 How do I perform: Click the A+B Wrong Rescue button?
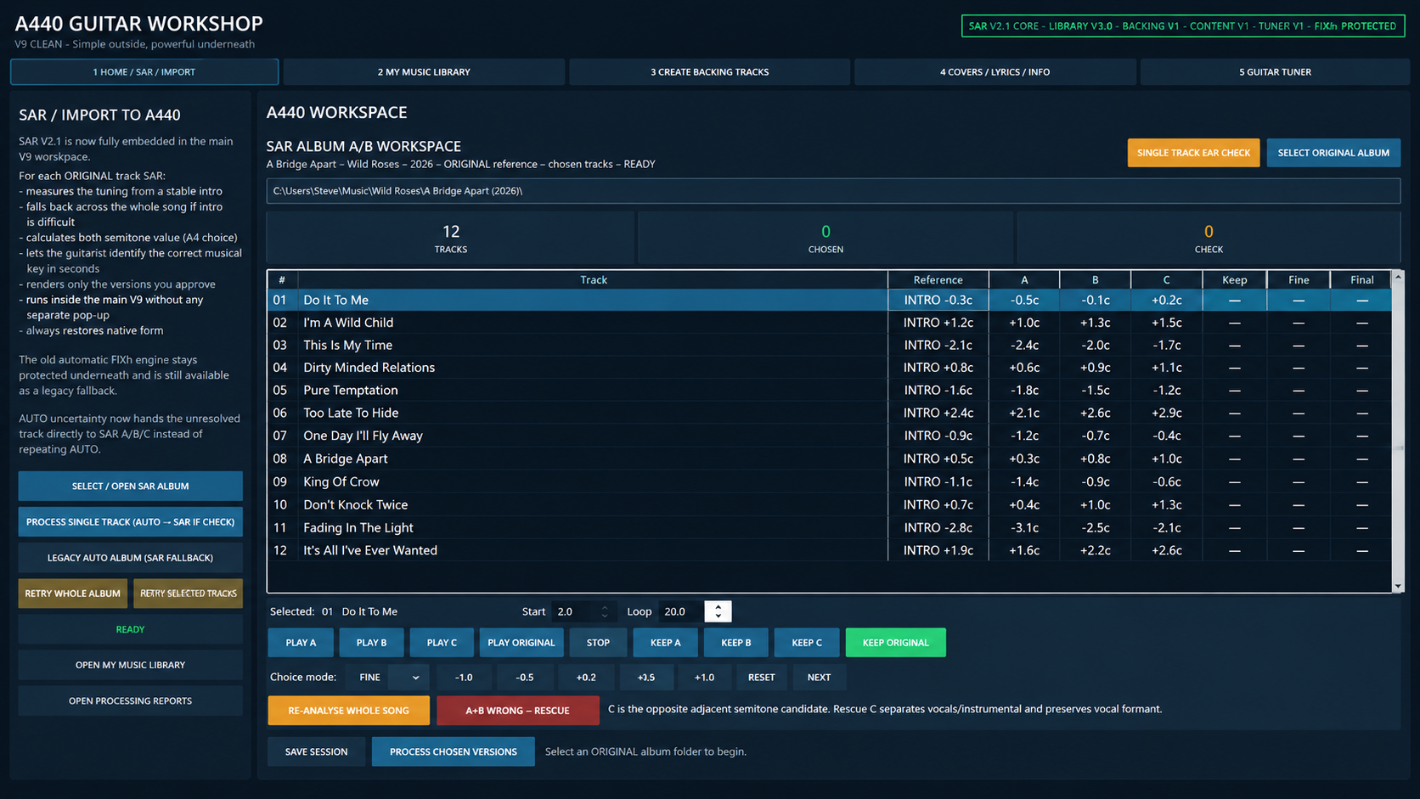(x=517, y=711)
